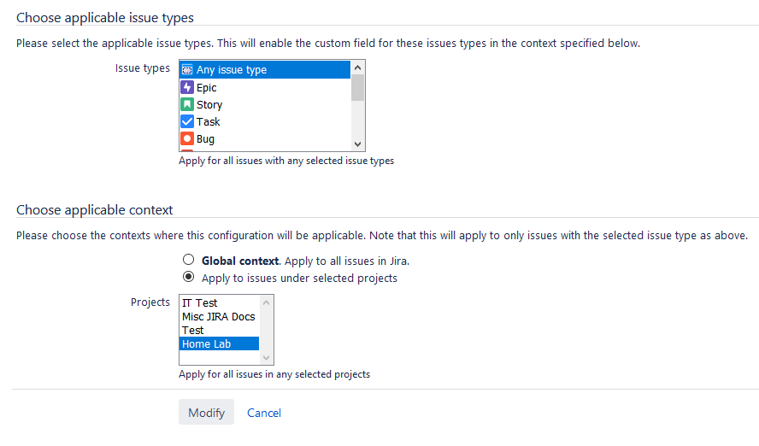Choose the Bug issue type label
The image size is (759, 446).
[x=205, y=138]
